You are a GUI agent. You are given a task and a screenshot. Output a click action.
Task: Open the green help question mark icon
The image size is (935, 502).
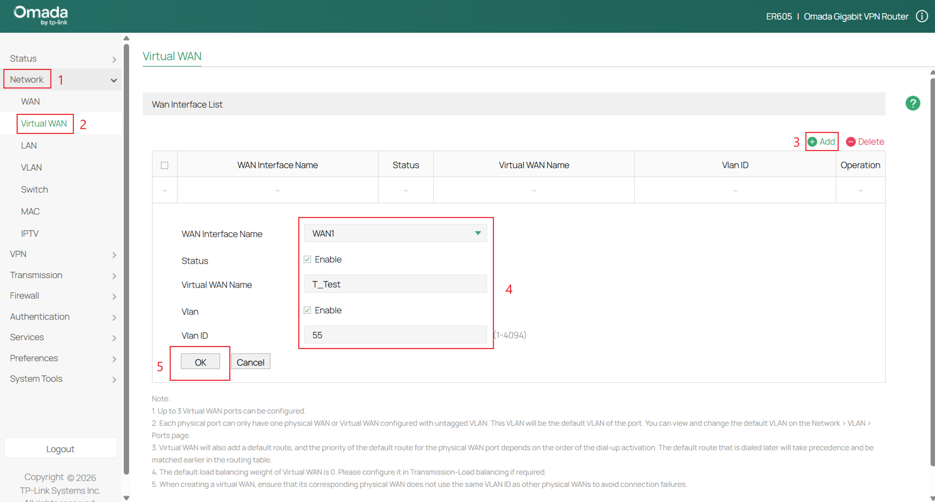point(912,104)
